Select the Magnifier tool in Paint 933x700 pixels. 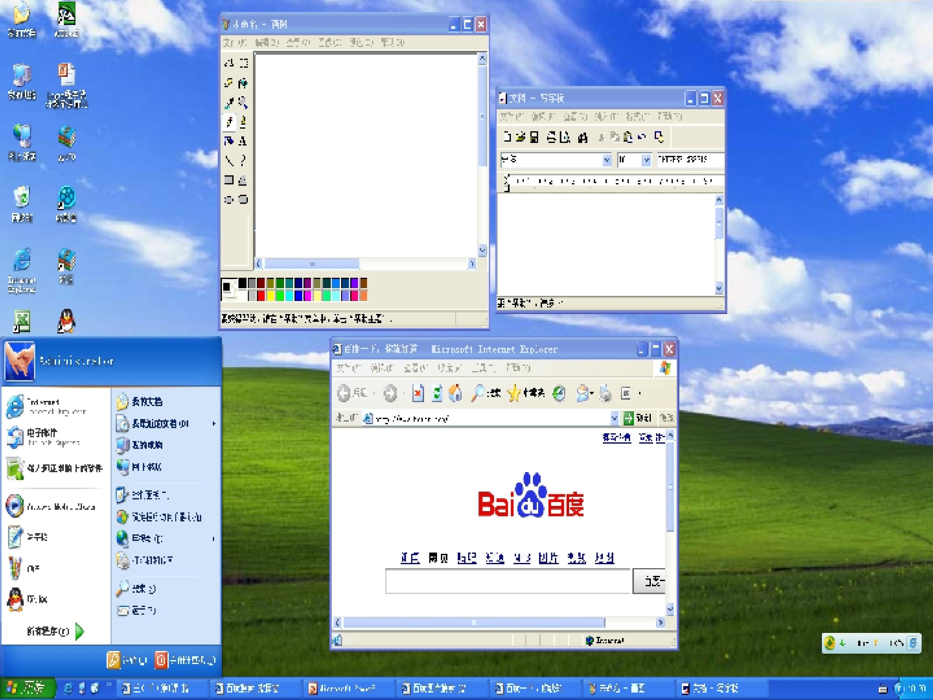243,102
